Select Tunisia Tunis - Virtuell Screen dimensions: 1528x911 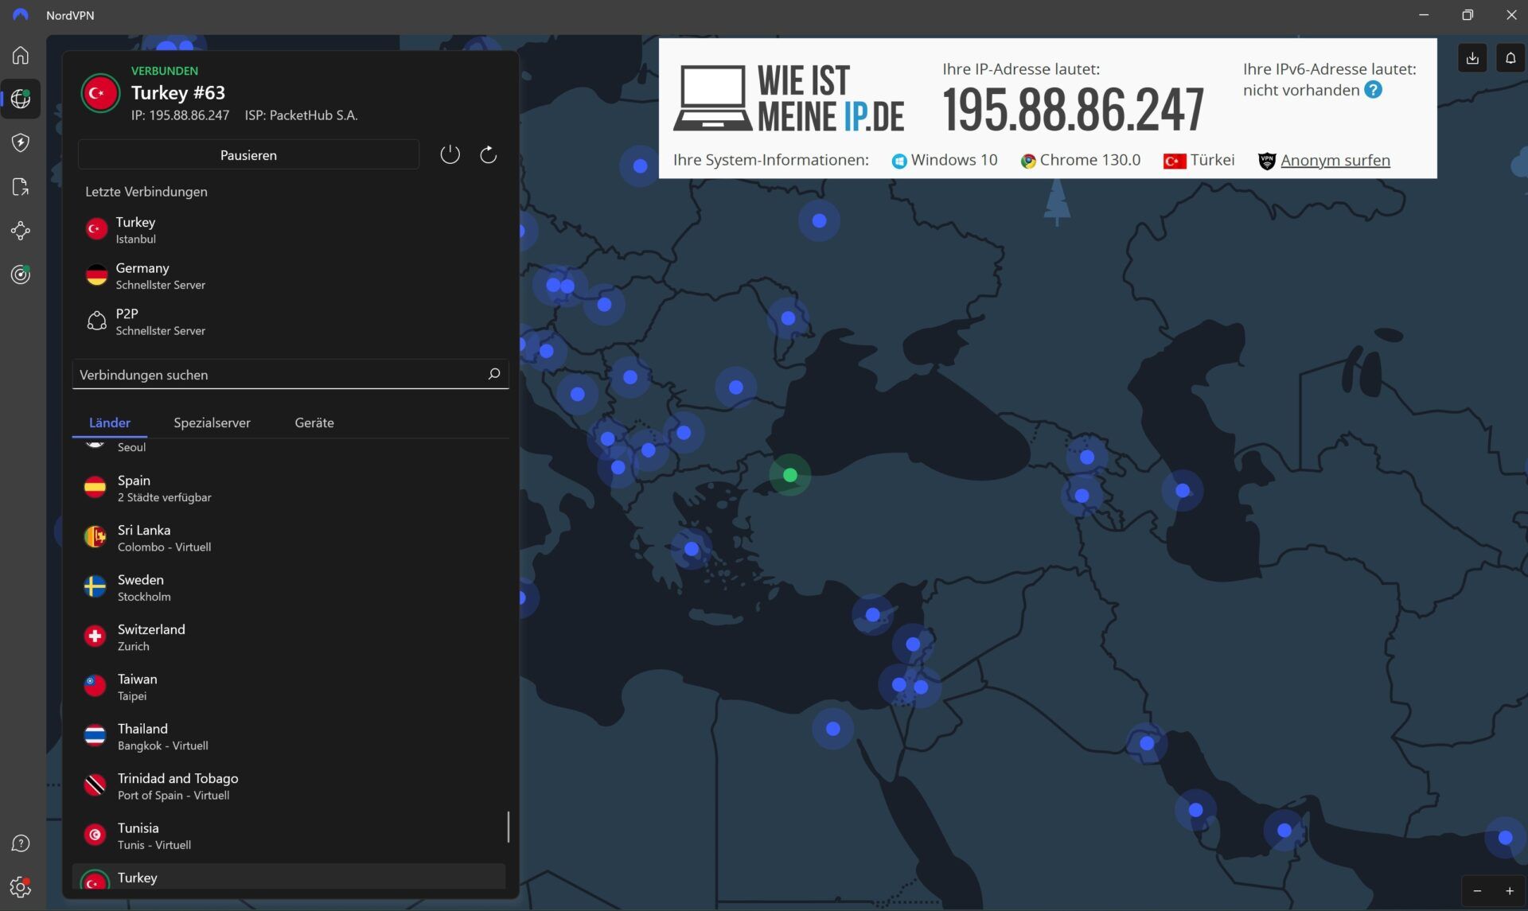pos(290,835)
